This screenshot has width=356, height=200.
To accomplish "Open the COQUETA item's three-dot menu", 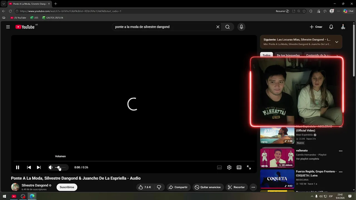I will coord(340,172).
